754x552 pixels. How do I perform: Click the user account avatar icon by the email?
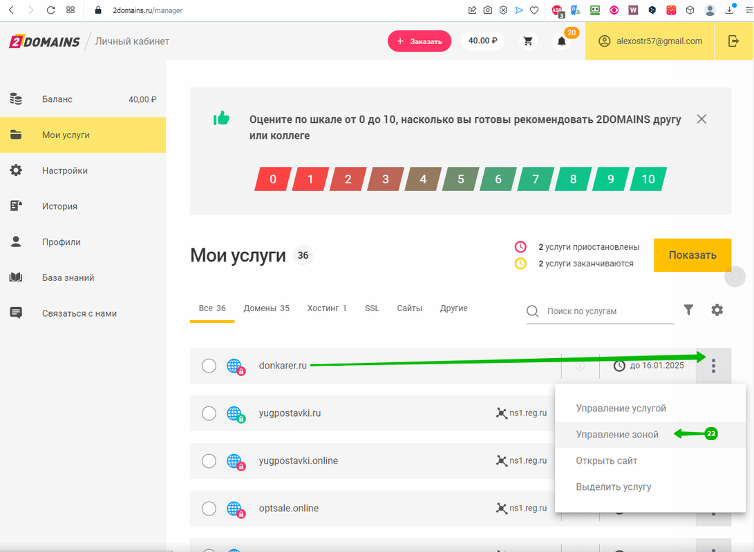[x=604, y=41]
